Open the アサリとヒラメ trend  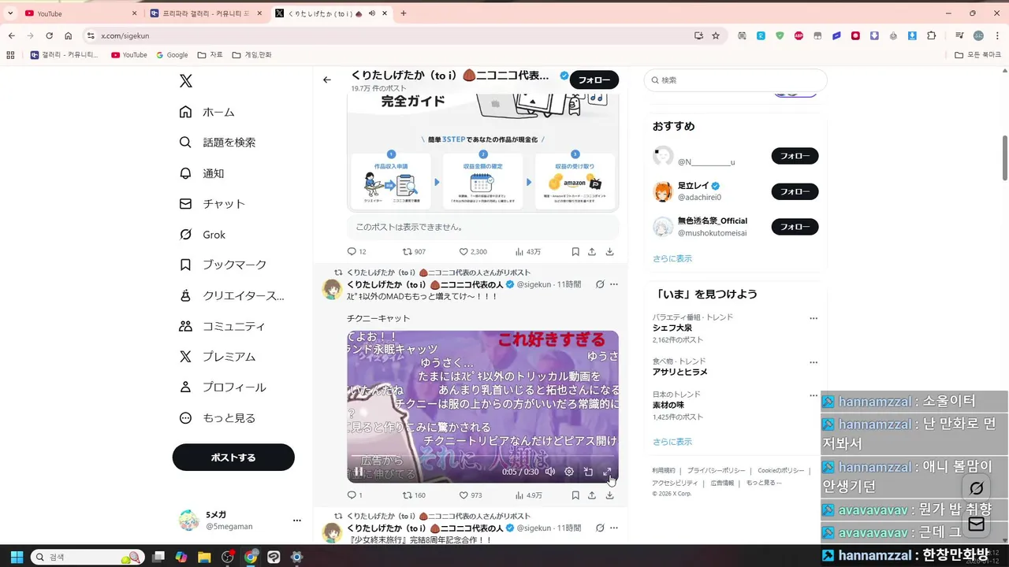[x=679, y=372]
